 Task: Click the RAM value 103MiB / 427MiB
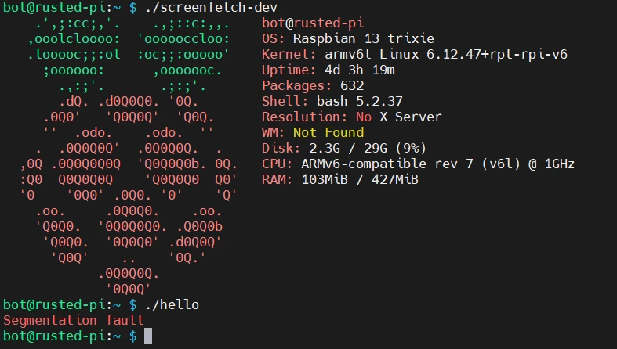coord(360,180)
